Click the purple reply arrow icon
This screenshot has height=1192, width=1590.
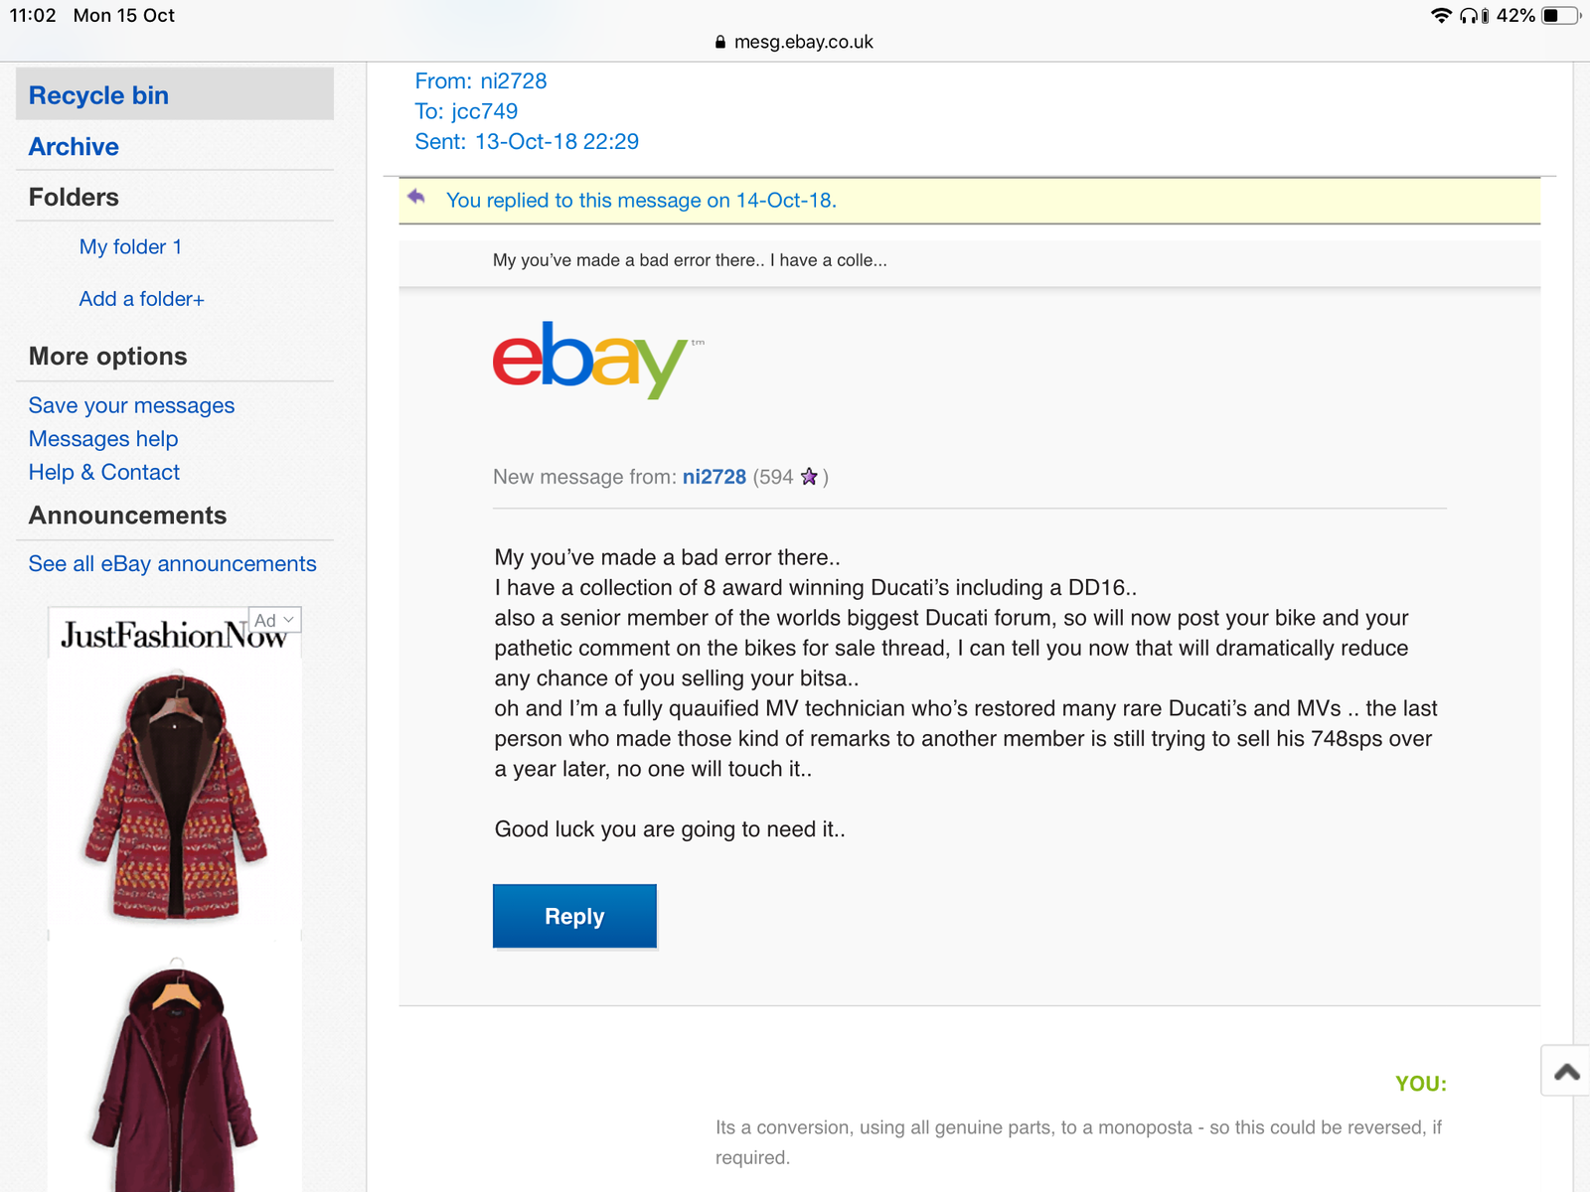coord(416,198)
